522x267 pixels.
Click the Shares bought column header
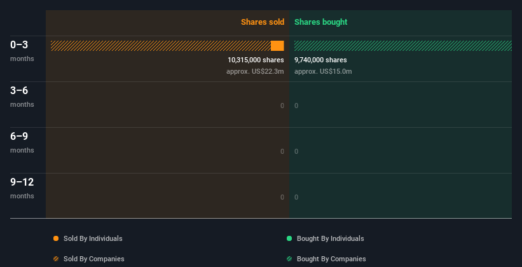click(x=320, y=22)
